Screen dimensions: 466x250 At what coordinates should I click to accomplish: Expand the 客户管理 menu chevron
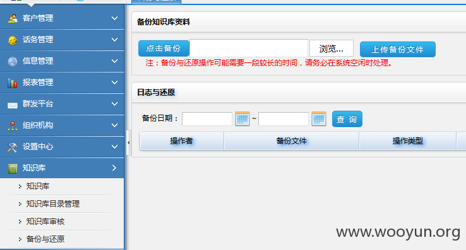[x=114, y=18]
